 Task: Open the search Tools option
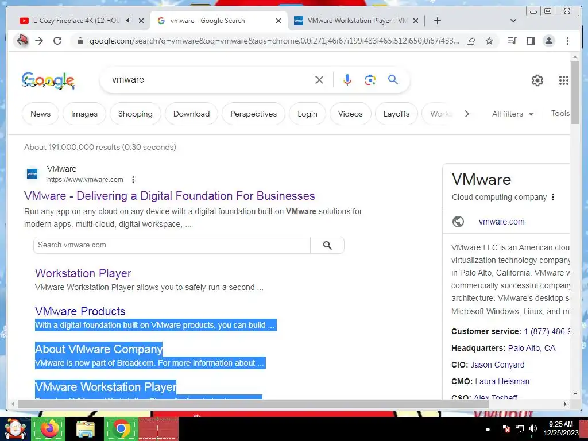(560, 113)
